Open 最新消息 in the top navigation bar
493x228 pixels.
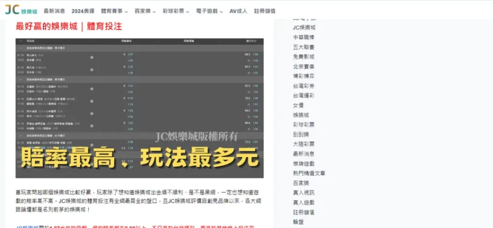[54, 11]
